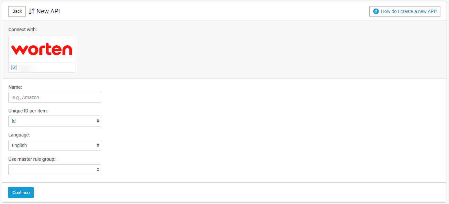Click the up-down arrows New API icon

[x=32, y=11]
